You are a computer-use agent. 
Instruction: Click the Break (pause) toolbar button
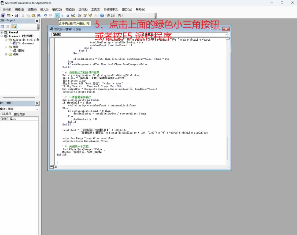tap(62, 15)
